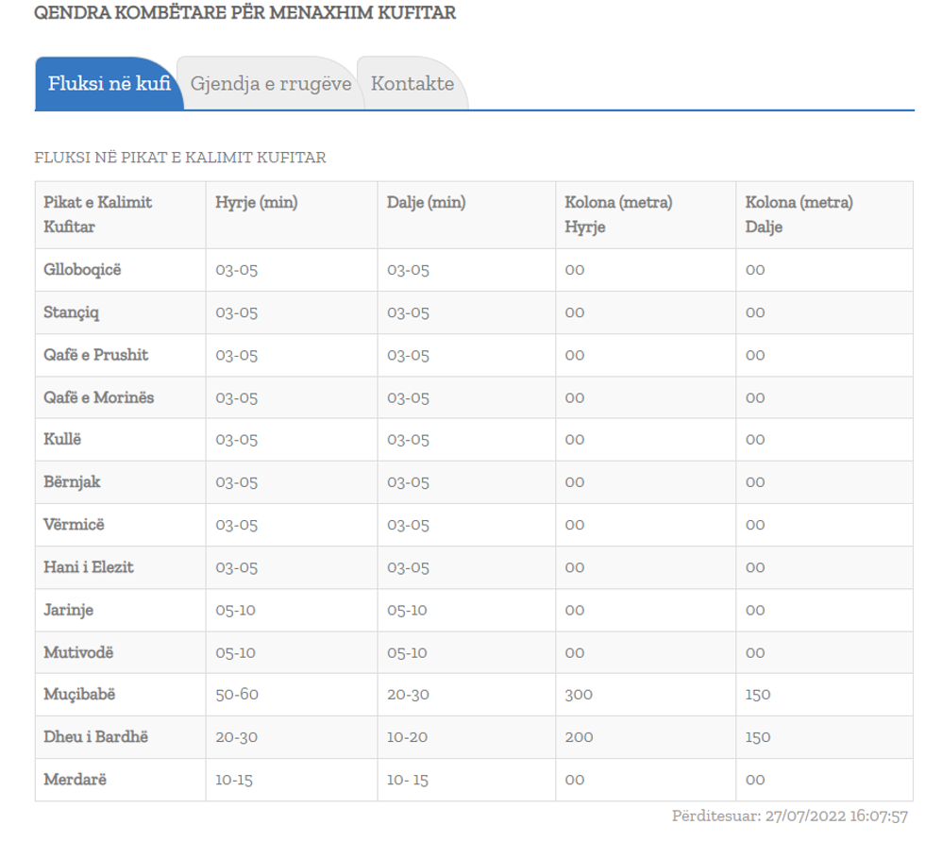Click Muçibabë entry wait time 50-60

pyautogui.click(x=236, y=695)
